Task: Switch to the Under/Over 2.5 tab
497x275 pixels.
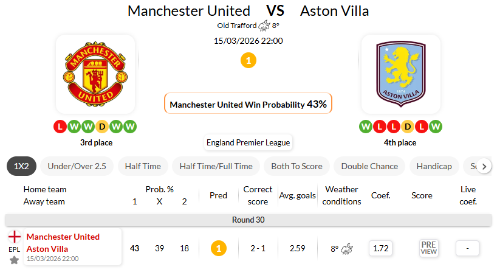Action: [77, 166]
